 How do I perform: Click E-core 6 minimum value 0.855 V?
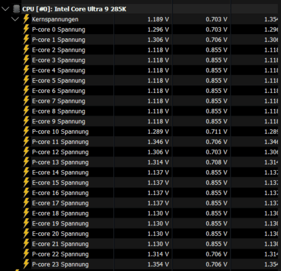[217, 91]
